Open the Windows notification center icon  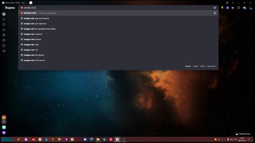(x=249, y=139)
